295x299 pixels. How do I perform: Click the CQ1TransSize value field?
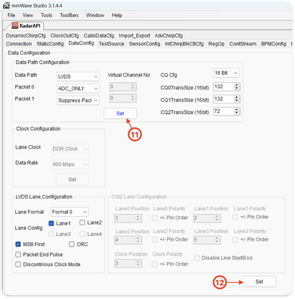(x=224, y=99)
